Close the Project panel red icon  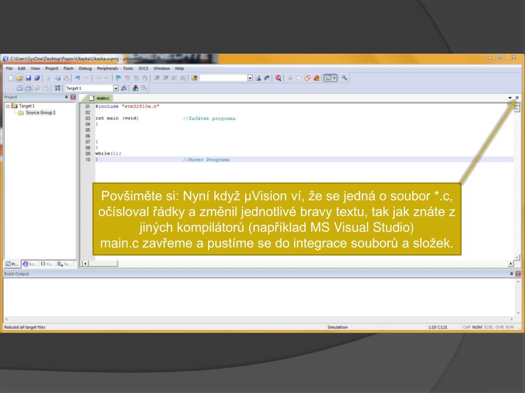pos(73,97)
